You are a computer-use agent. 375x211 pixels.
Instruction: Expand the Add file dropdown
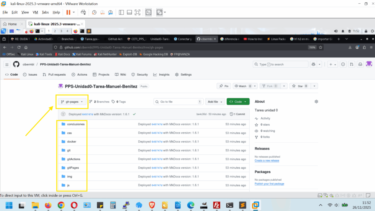[215, 102]
